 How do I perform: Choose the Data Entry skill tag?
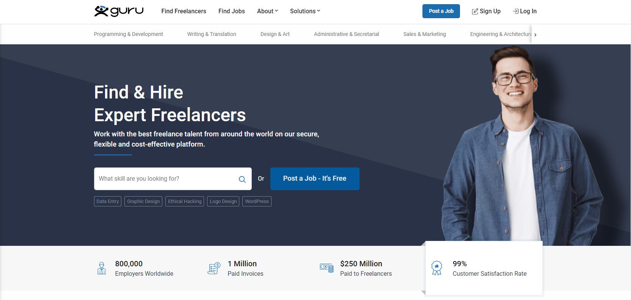point(108,201)
